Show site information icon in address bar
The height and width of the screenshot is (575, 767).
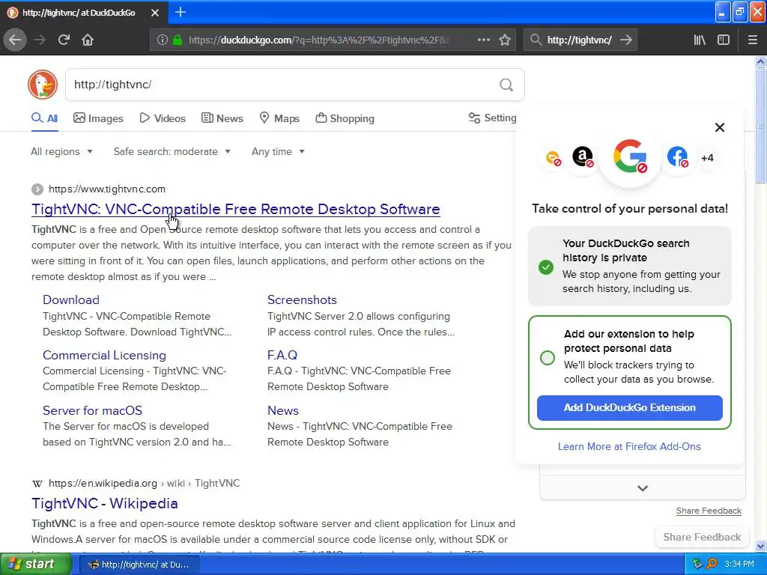click(x=163, y=40)
